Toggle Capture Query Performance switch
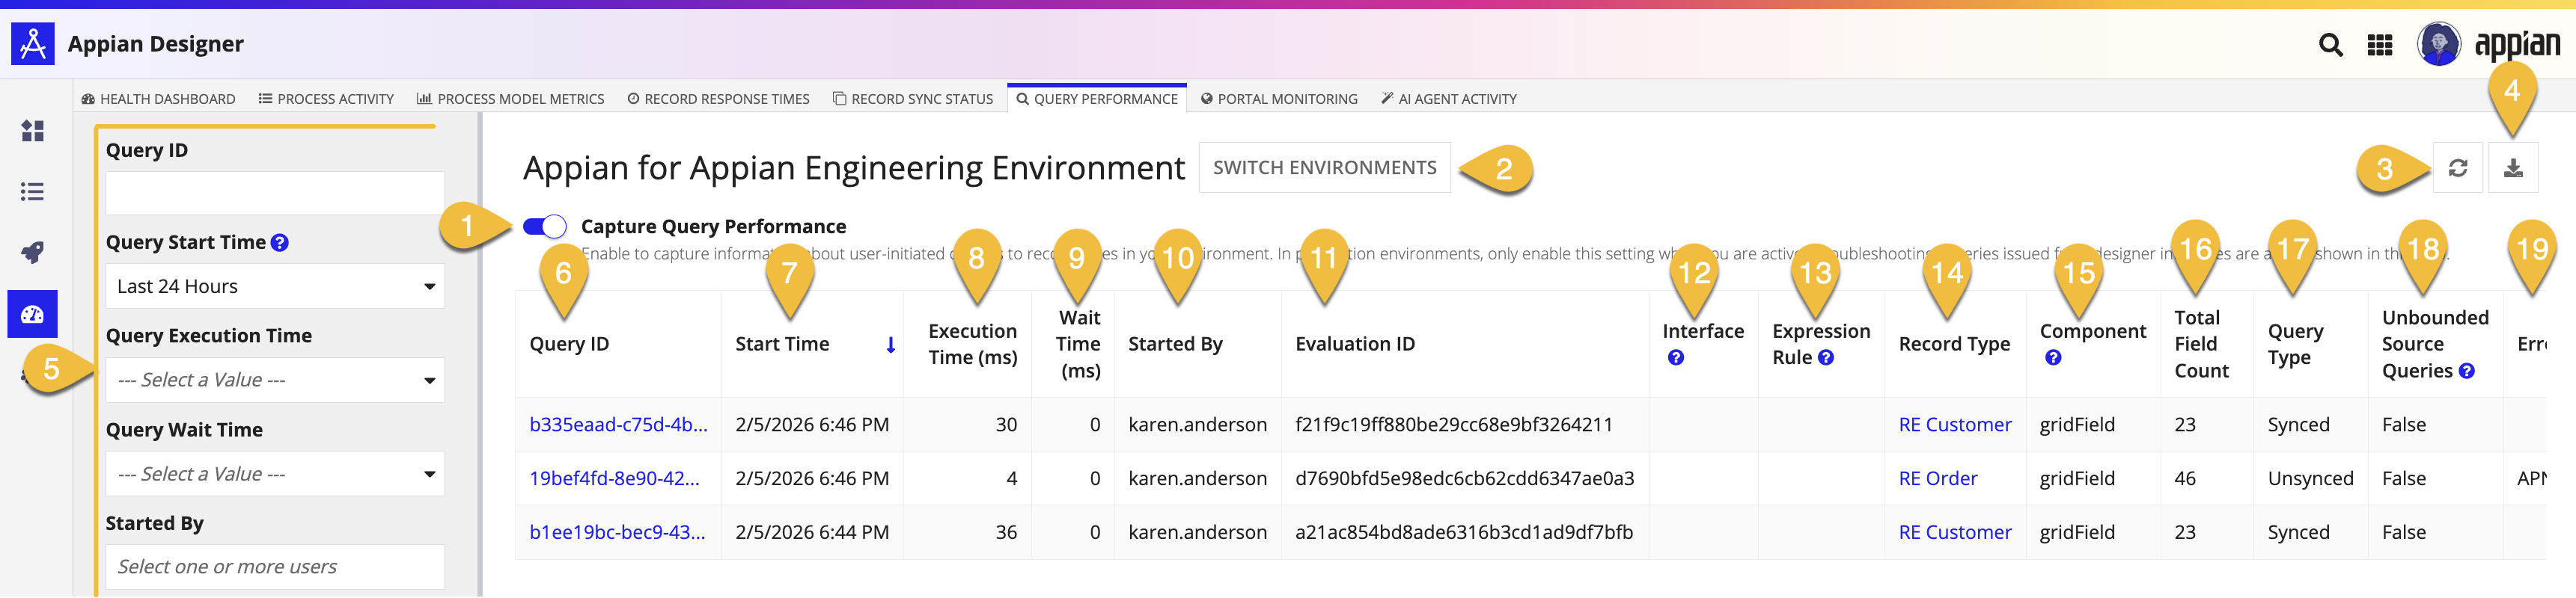The image size is (2576, 598). [545, 226]
